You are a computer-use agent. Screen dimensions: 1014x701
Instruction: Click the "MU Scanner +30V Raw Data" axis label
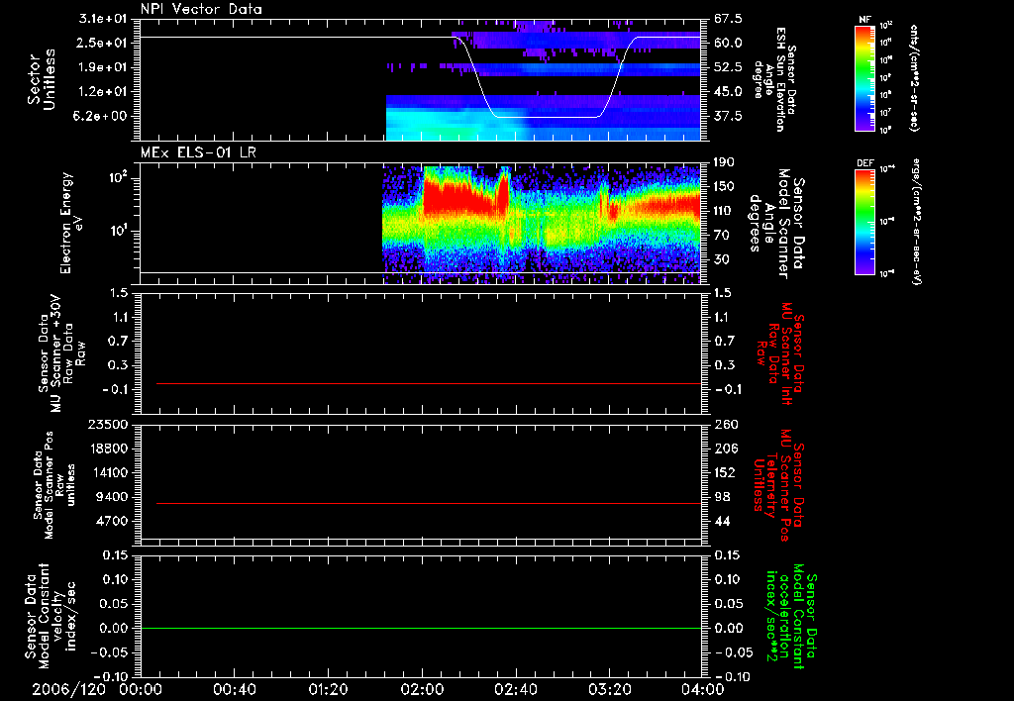click(x=61, y=353)
